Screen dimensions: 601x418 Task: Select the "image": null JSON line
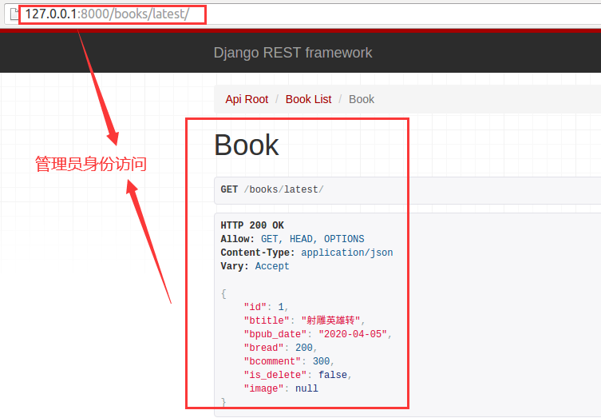click(281, 389)
